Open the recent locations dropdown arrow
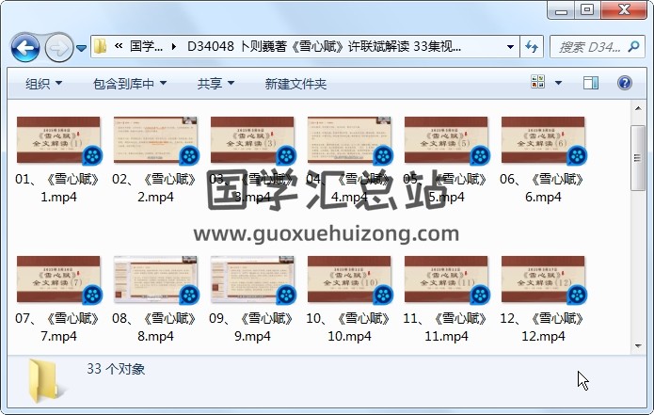This screenshot has width=654, height=415. point(81,47)
